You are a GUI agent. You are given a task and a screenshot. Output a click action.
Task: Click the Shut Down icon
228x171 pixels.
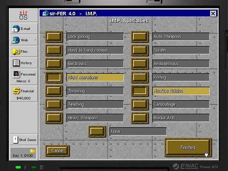click(x=16, y=139)
